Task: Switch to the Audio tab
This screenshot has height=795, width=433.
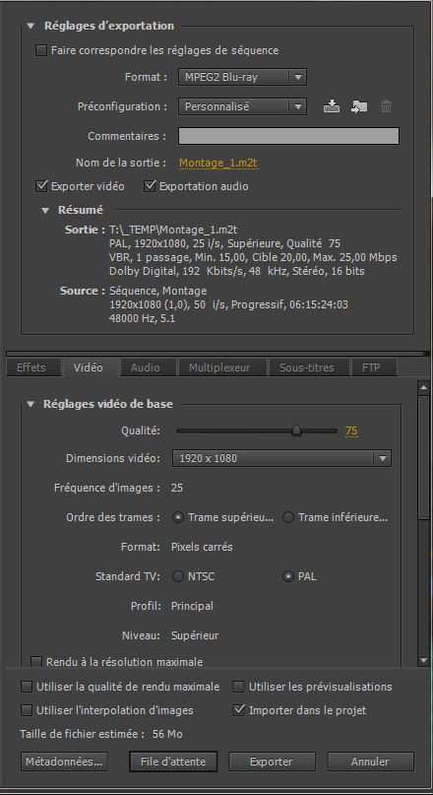Action: 146,367
